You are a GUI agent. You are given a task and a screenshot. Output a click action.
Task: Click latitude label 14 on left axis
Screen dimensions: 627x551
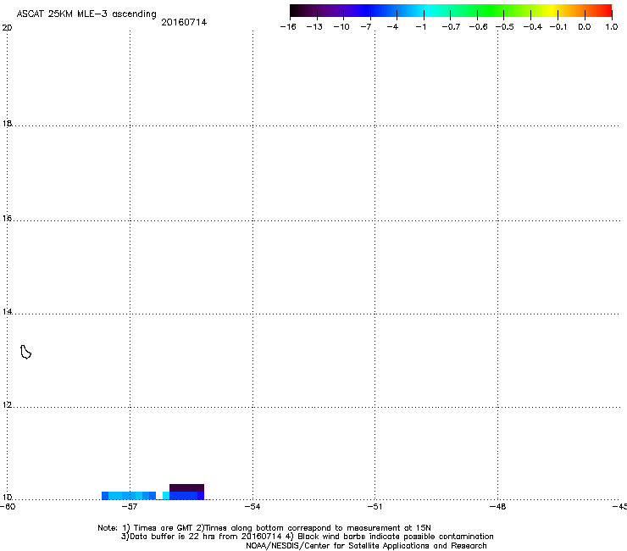(7, 312)
